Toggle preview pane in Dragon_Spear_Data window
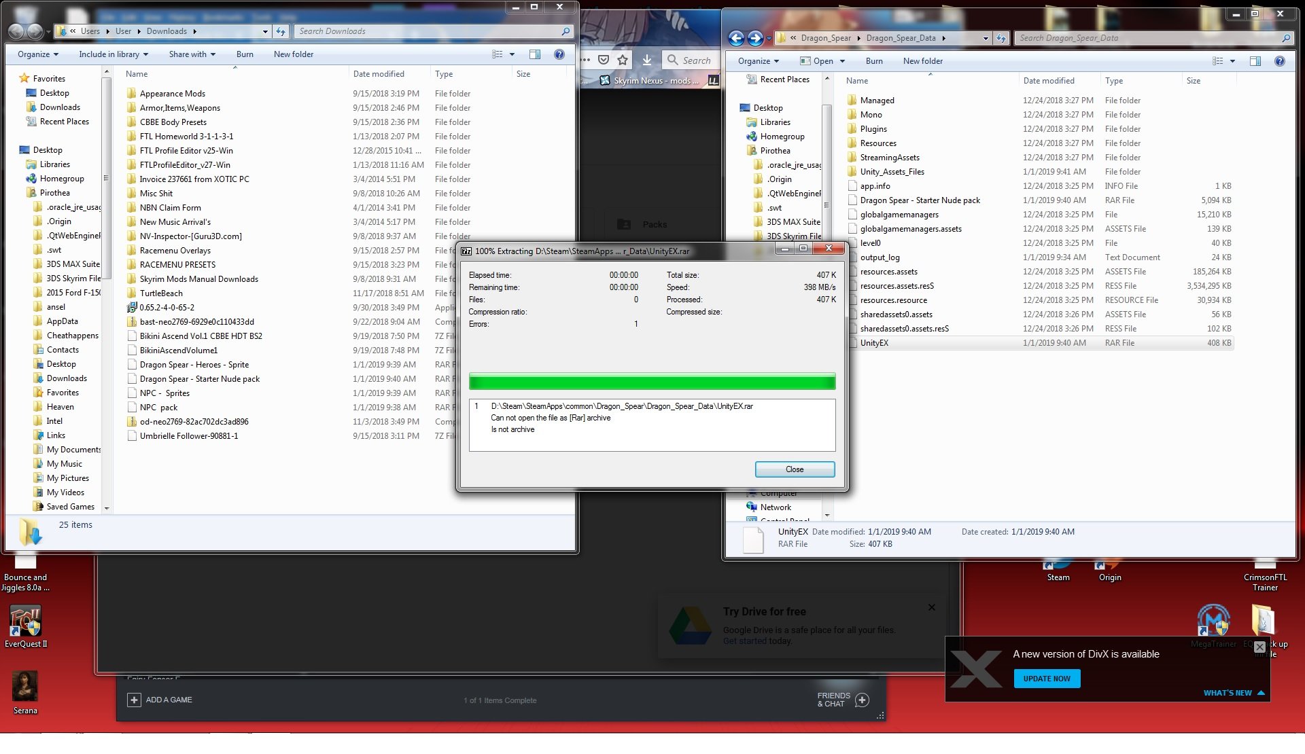 pos(1255,61)
